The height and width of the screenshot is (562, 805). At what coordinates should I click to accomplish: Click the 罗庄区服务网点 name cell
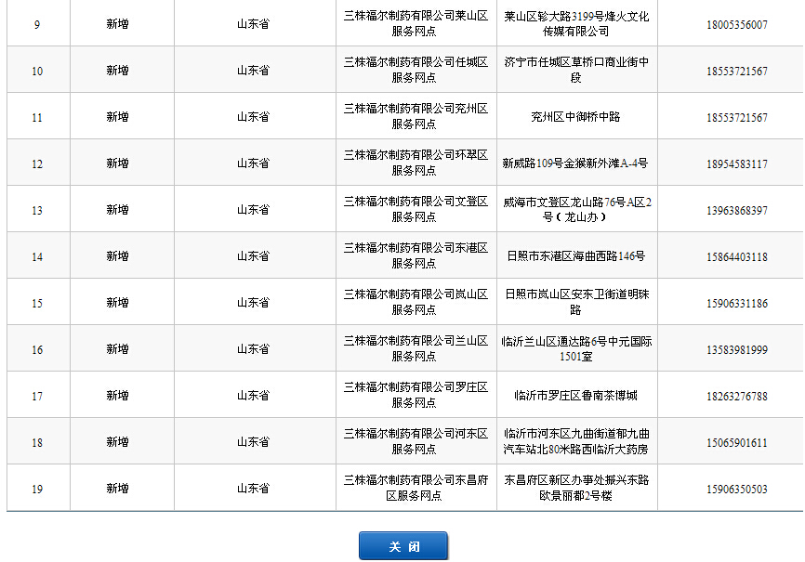click(x=416, y=395)
